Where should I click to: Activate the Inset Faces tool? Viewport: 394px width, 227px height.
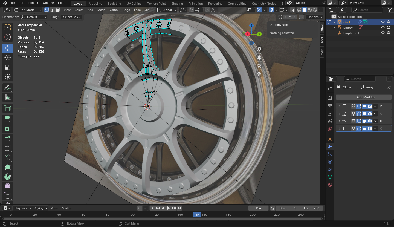[8, 129]
